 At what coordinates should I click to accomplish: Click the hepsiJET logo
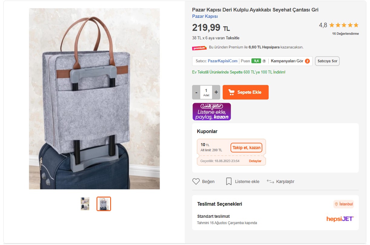340,219
